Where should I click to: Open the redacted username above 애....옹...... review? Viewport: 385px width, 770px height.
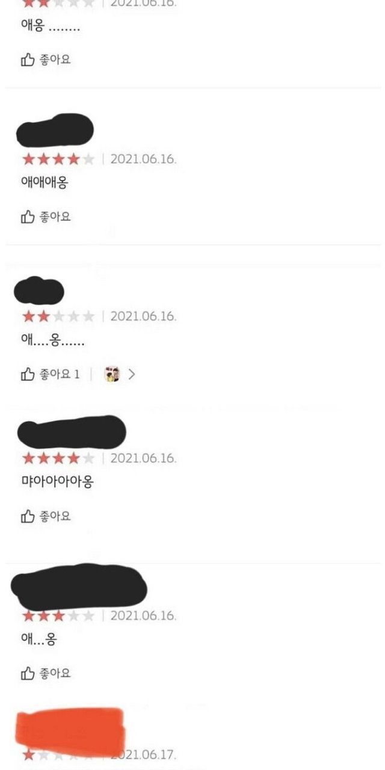coord(38,291)
